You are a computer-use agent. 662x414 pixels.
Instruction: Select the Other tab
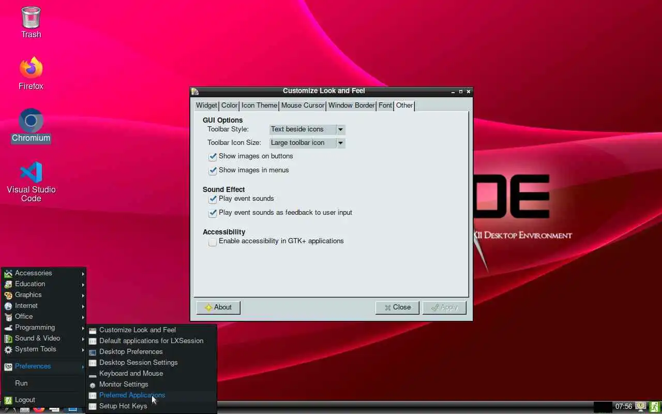(404, 106)
